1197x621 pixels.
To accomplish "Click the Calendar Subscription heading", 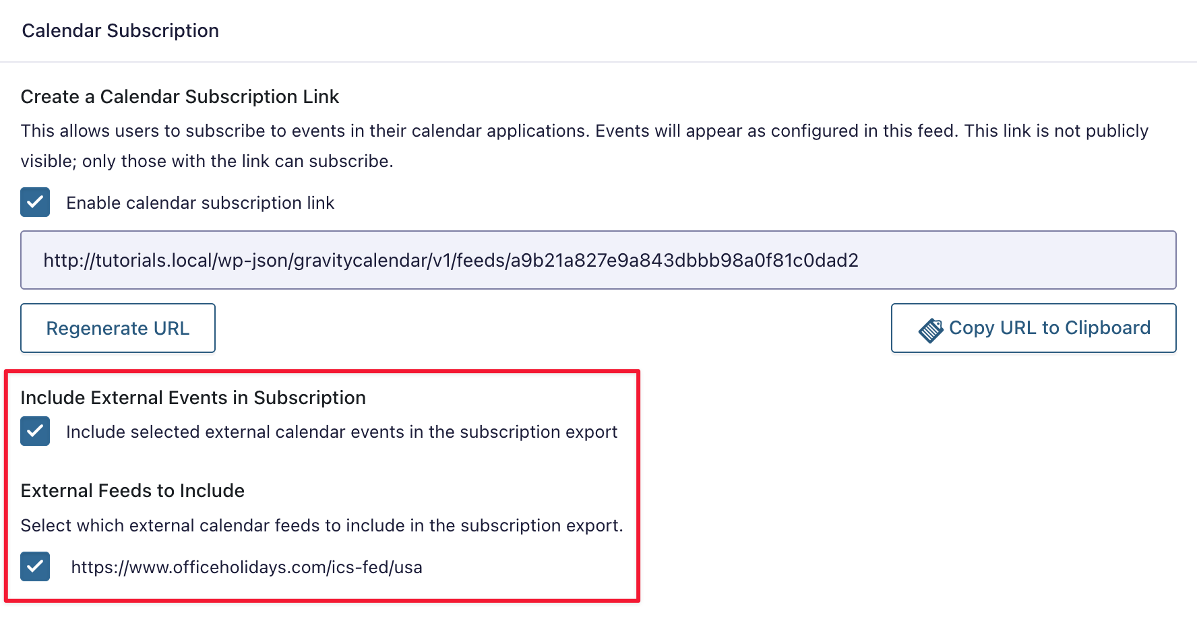I will point(121,30).
